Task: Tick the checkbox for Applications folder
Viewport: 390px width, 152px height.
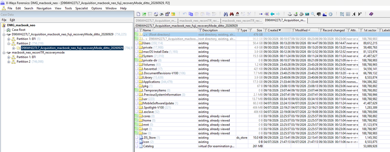Action: tap(136, 82)
